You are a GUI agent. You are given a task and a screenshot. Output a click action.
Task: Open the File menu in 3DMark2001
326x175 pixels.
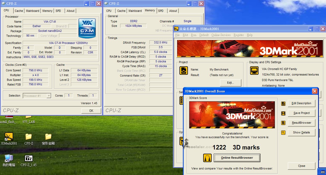(x=177, y=35)
